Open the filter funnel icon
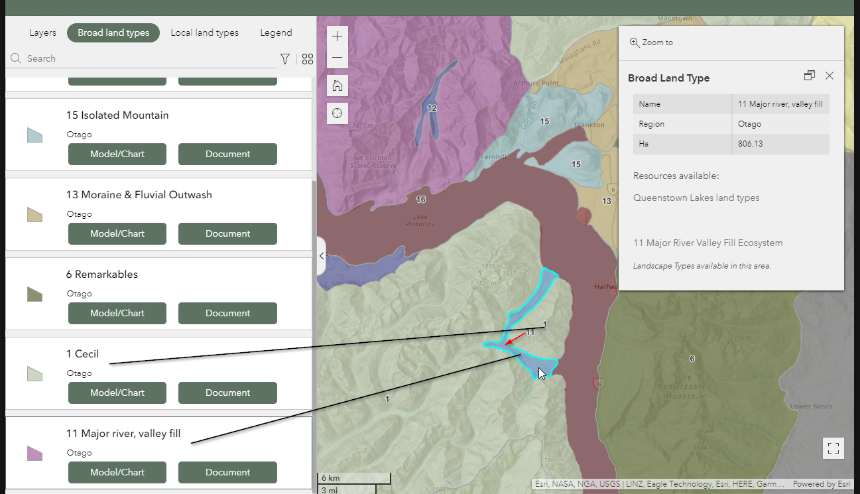Viewport: 860px width, 494px height. click(285, 59)
